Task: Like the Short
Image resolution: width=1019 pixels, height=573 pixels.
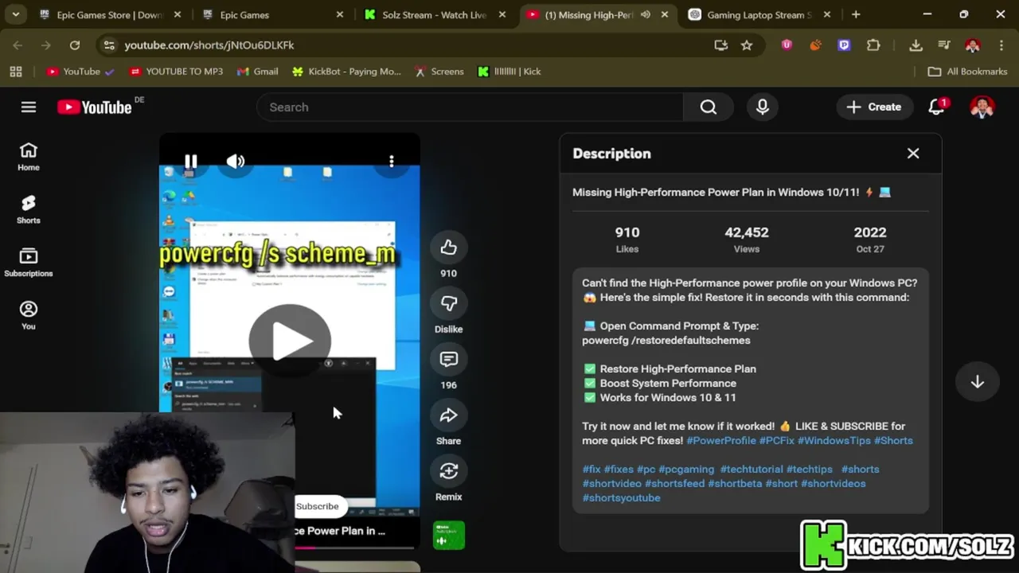Action: pyautogui.click(x=449, y=248)
